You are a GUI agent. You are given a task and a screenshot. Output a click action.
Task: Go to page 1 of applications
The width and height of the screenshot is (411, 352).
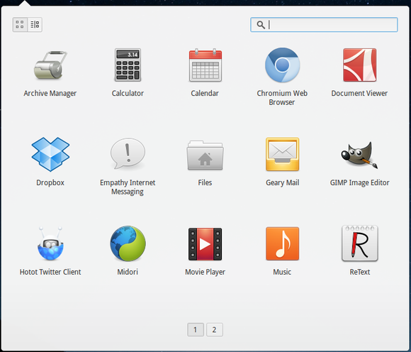tap(196, 329)
